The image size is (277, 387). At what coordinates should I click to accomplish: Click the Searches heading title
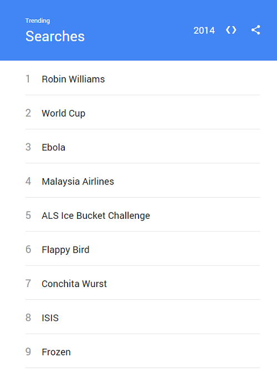(55, 36)
